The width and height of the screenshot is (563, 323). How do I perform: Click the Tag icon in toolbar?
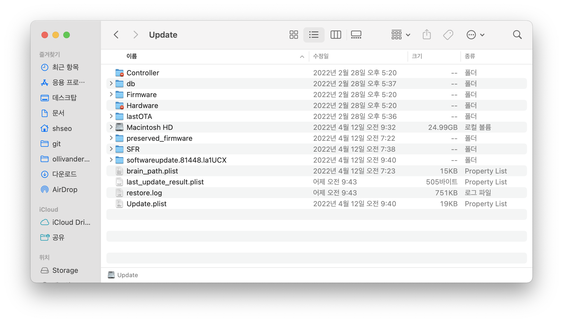pos(448,35)
